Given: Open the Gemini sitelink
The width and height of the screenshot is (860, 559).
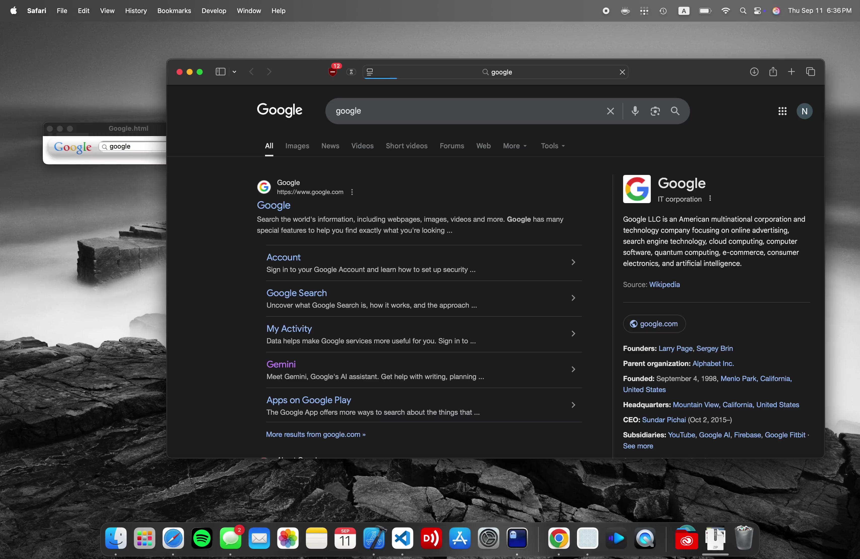Looking at the screenshot, I should click(281, 364).
